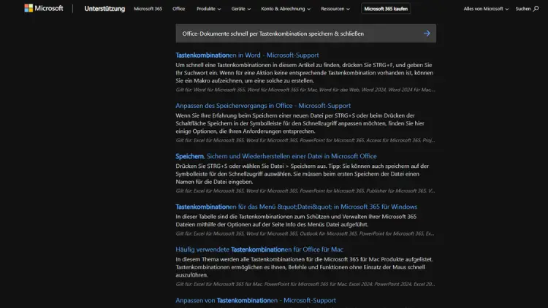Viewport: 548px width, 308px height.
Task: Click 'Gilt für' line mentioning Outlook
Action: point(305,234)
